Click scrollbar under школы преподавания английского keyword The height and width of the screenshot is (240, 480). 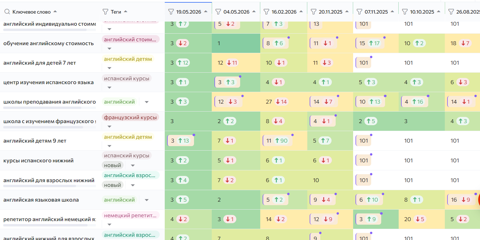[42, 108]
